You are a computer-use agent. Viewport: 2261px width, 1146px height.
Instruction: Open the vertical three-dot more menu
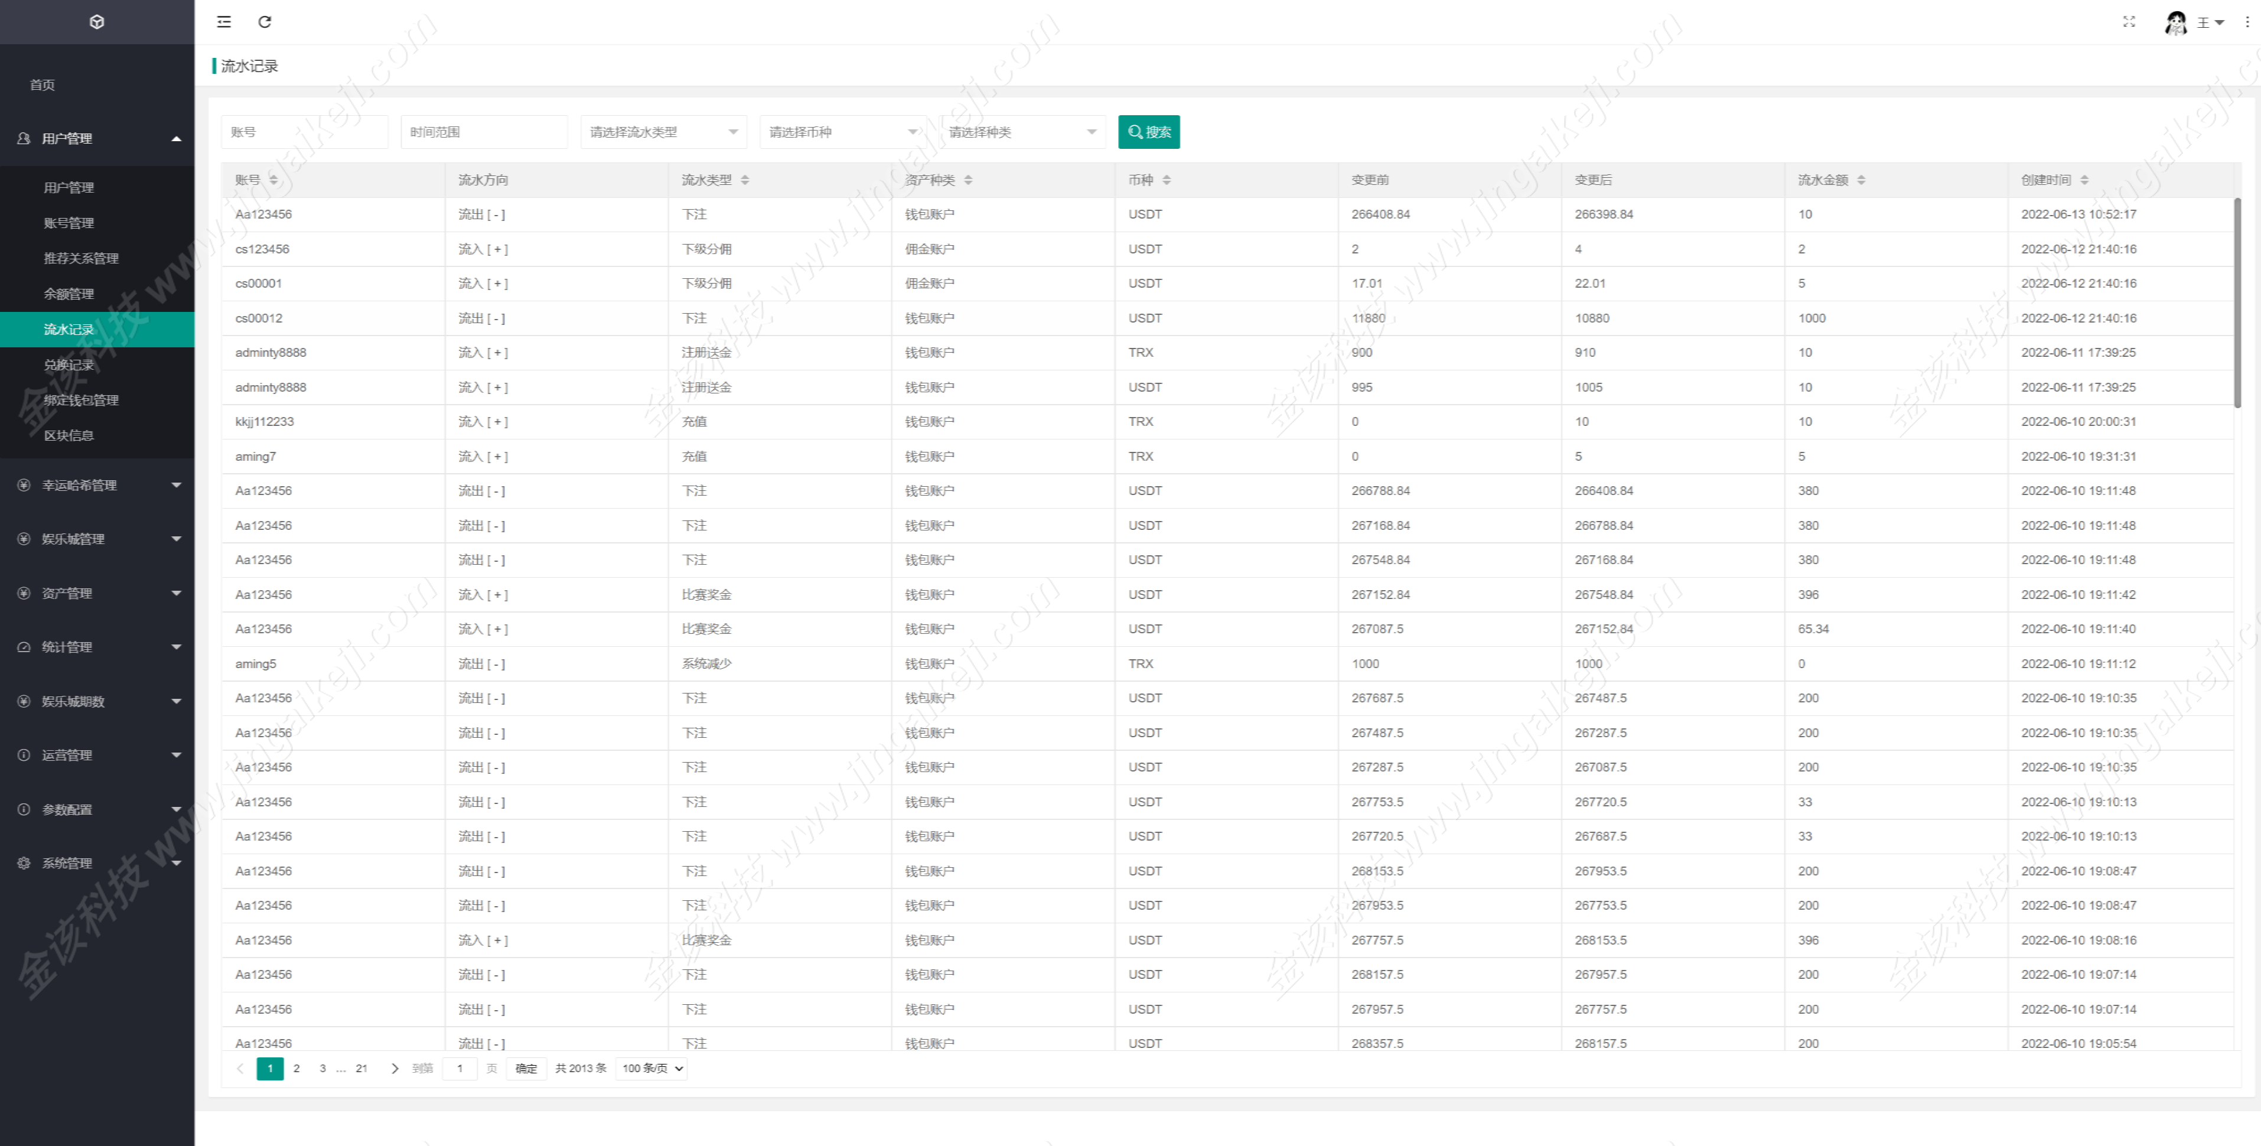(x=2247, y=22)
